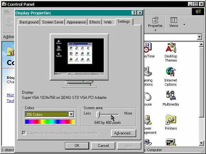This screenshot has height=154, width=206.
Task: Open Date/Time clock icon in Control Panel
Action: click(x=148, y=47)
